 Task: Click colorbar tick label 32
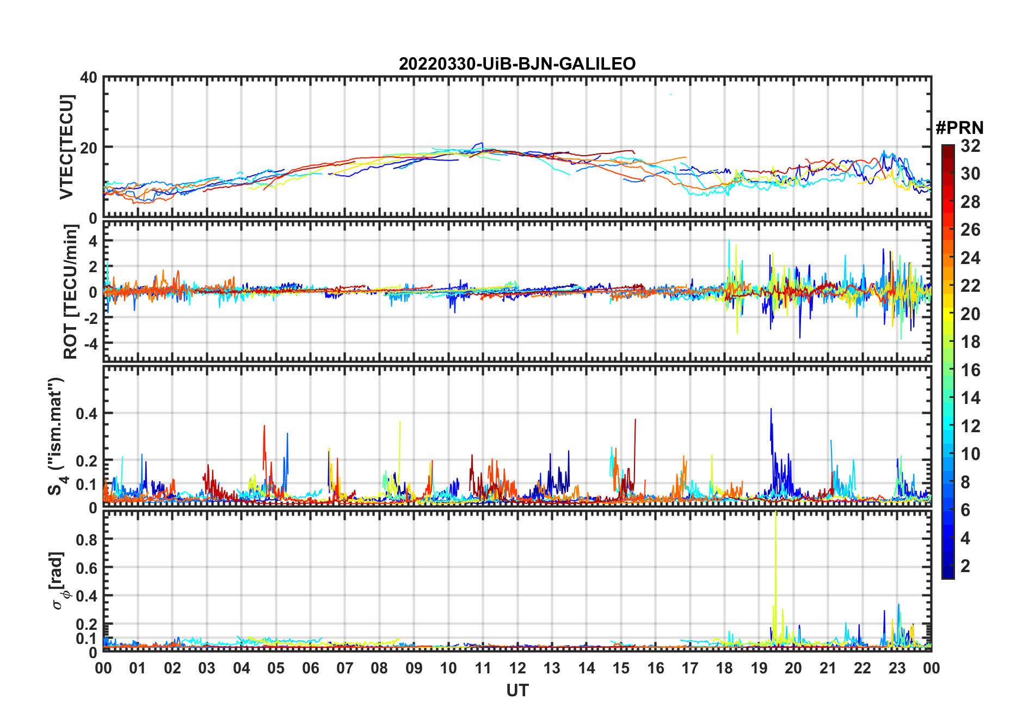tap(970, 146)
